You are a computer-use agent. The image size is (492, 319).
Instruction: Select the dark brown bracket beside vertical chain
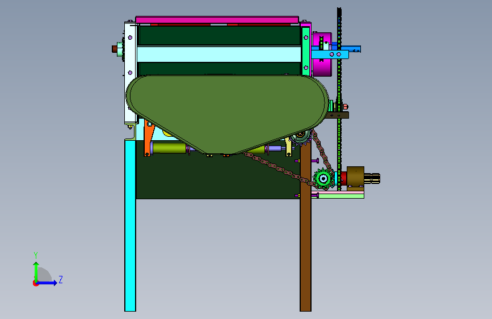(x=337, y=115)
